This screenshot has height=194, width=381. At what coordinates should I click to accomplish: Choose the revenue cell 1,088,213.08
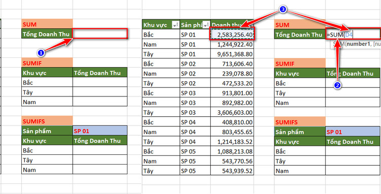click(x=232, y=151)
